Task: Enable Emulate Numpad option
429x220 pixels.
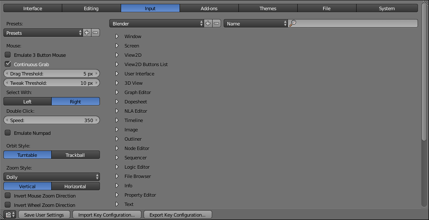Action: (8, 133)
